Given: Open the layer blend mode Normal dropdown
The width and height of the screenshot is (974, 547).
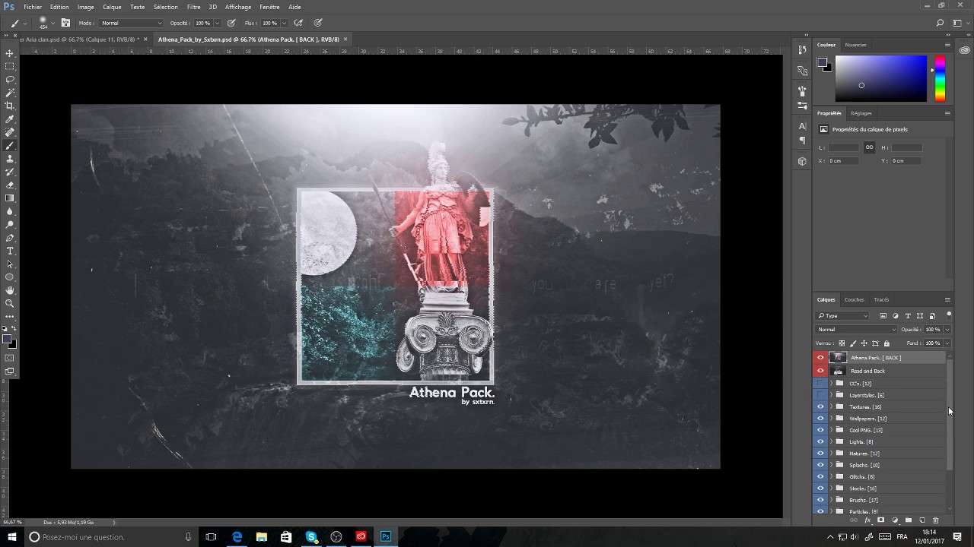Looking at the screenshot, I should [x=857, y=330].
